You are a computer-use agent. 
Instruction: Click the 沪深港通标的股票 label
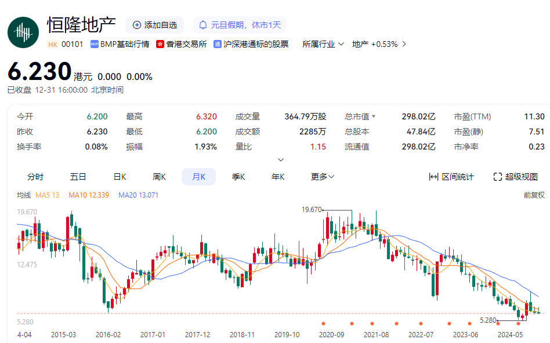coord(256,44)
